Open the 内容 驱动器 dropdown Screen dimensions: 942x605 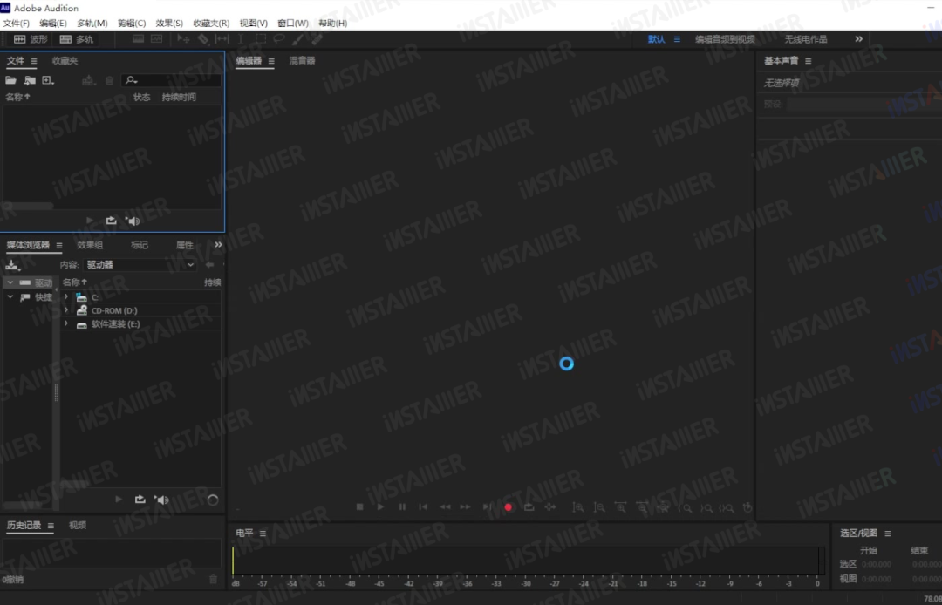(x=140, y=265)
